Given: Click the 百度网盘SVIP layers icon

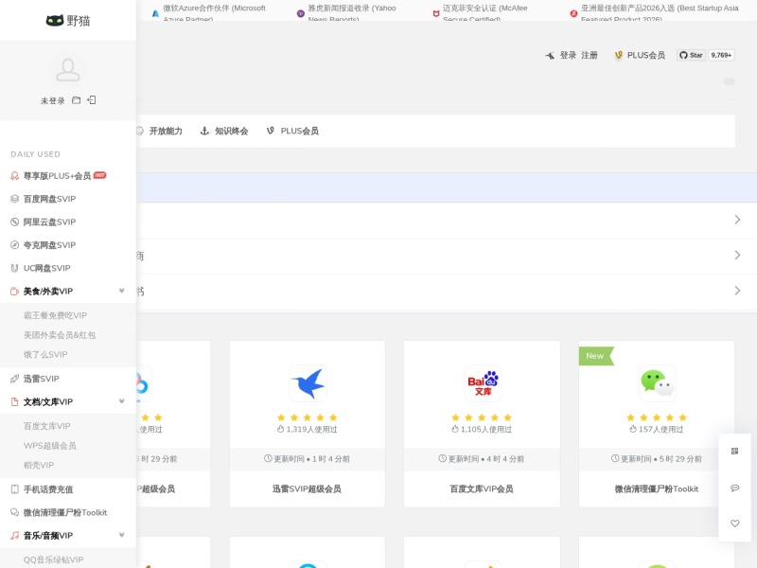Looking at the screenshot, I should [14, 199].
